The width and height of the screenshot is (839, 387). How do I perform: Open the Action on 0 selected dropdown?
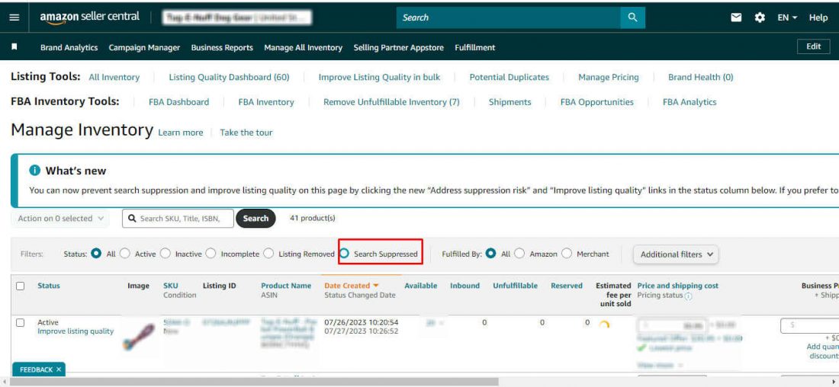[60, 219]
